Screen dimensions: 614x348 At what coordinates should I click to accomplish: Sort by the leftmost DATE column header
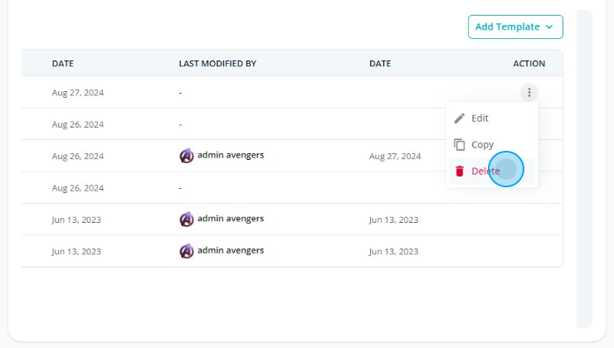[x=63, y=64]
